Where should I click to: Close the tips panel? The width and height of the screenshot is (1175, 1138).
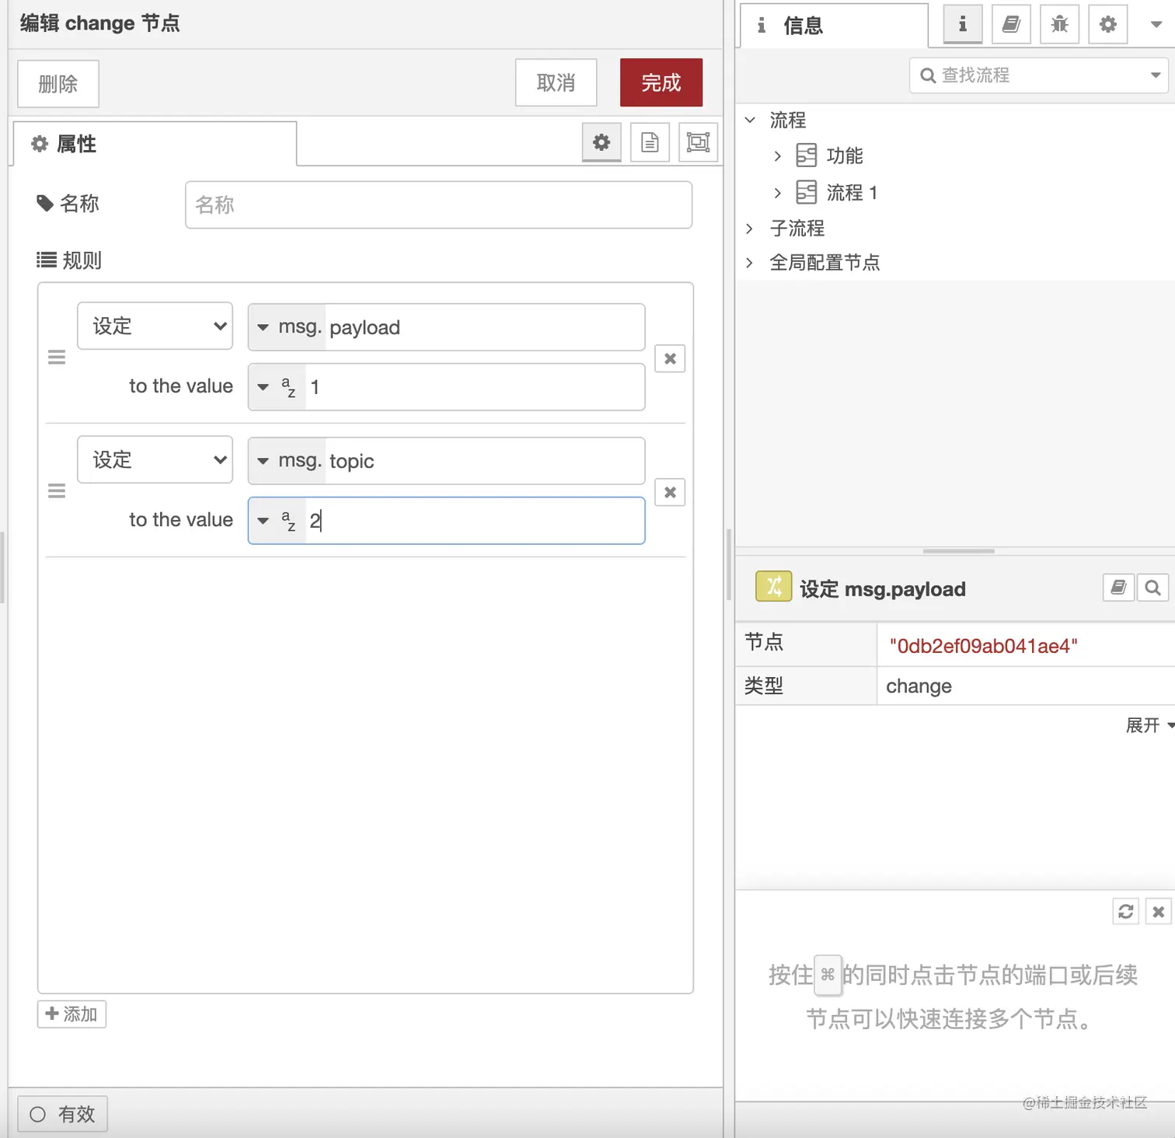click(x=1158, y=911)
